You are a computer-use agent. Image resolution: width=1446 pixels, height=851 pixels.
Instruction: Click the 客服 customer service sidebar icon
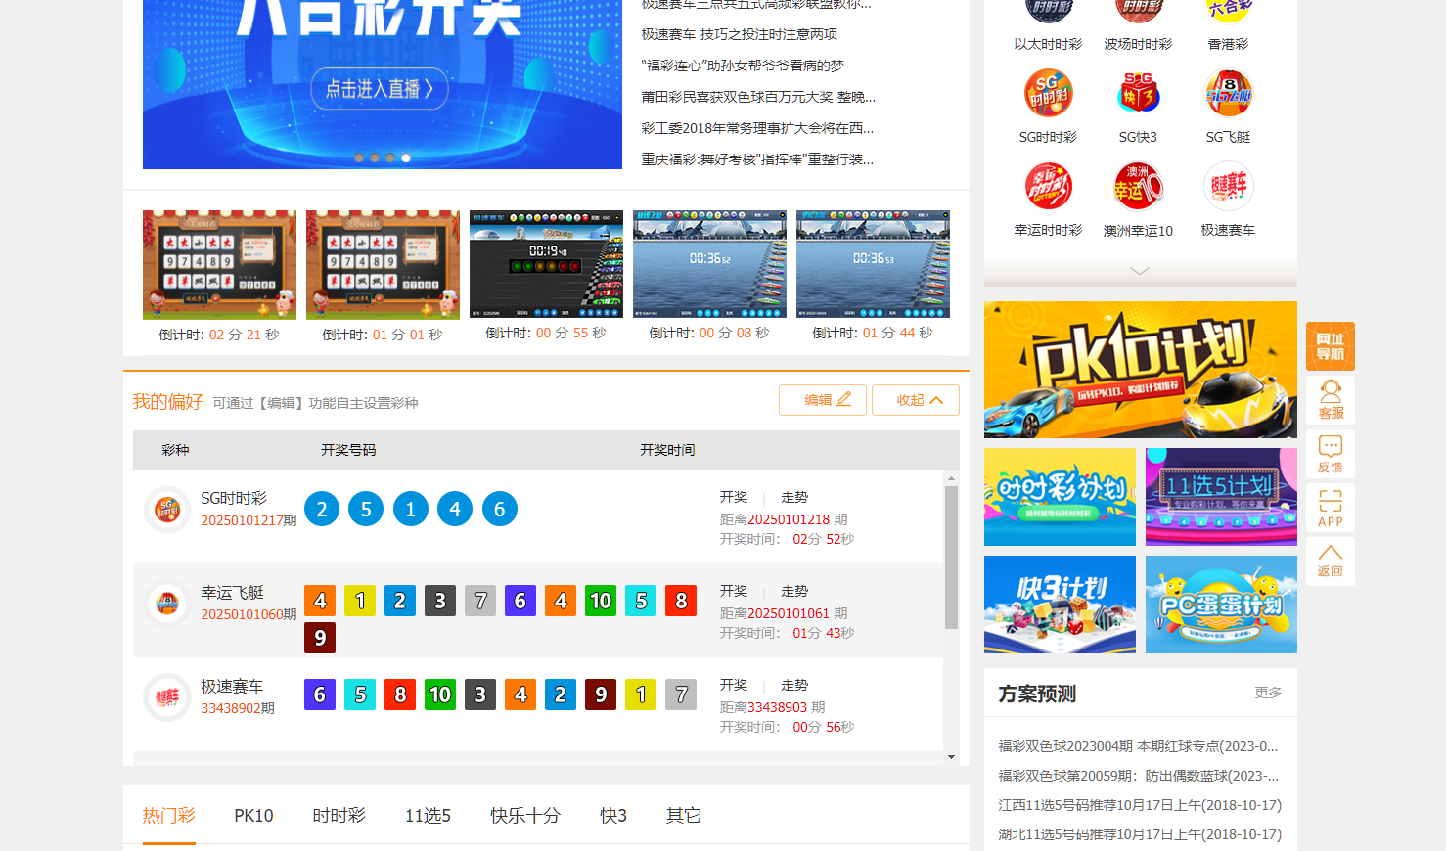(x=1330, y=399)
